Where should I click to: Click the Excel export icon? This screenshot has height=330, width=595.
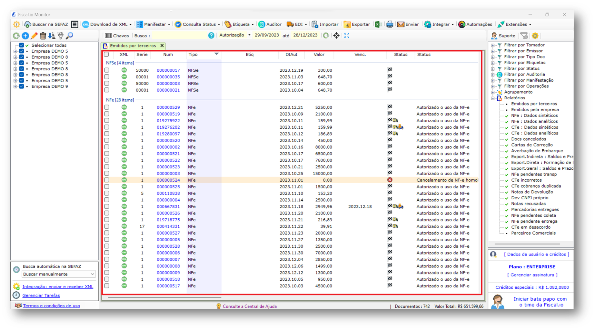coord(378,24)
